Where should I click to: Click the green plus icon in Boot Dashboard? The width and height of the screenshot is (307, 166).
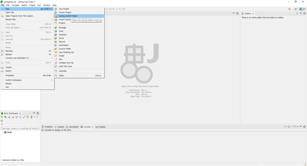coord(2,121)
